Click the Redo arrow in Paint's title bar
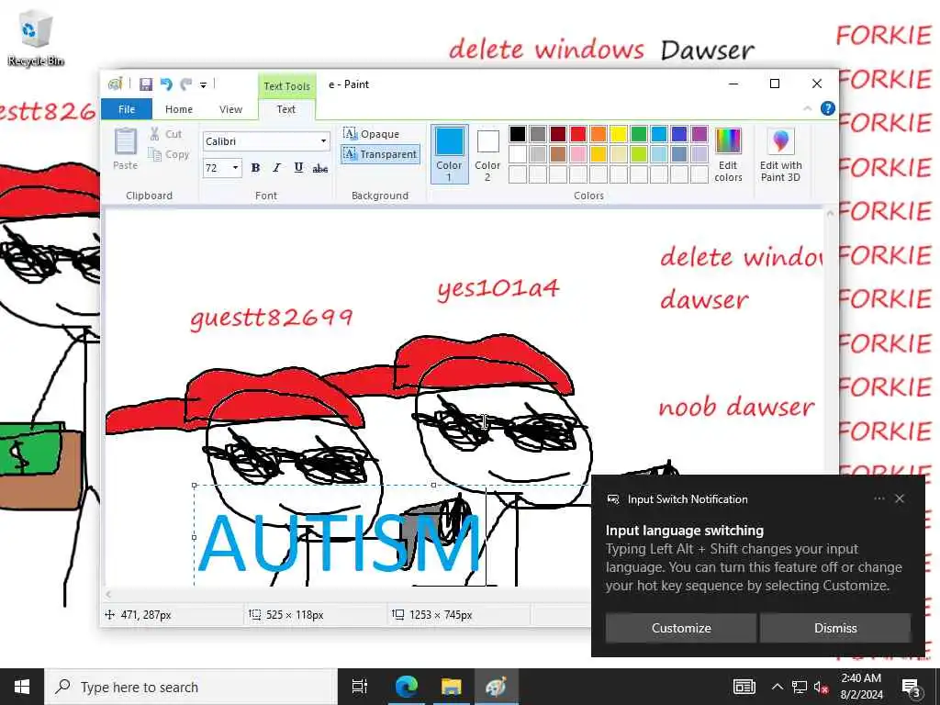The width and height of the screenshot is (940, 705). (x=186, y=84)
